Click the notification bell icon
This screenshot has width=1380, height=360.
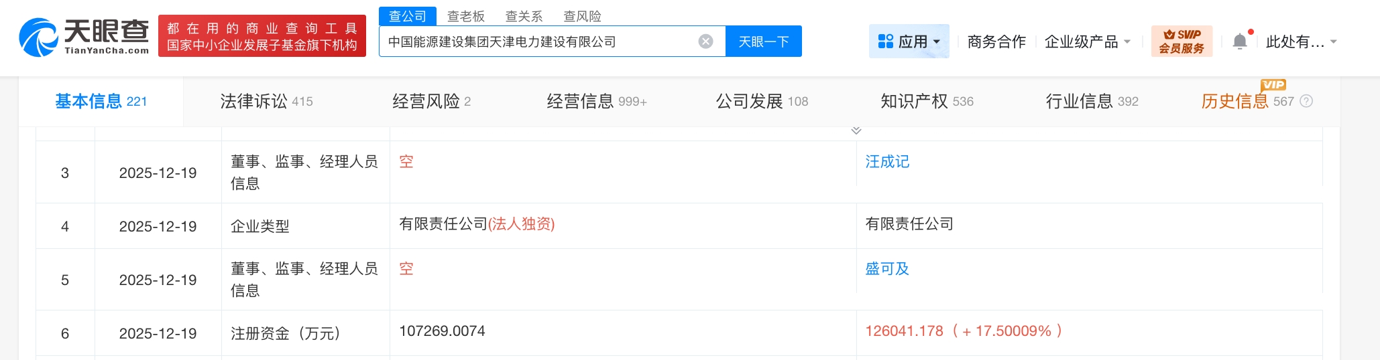pyautogui.click(x=1240, y=41)
